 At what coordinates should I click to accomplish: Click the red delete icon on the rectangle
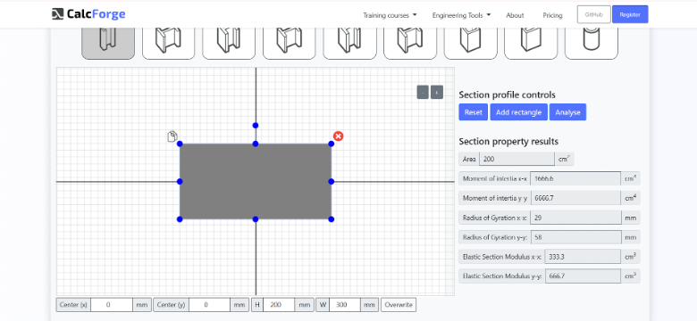point(339,136)
